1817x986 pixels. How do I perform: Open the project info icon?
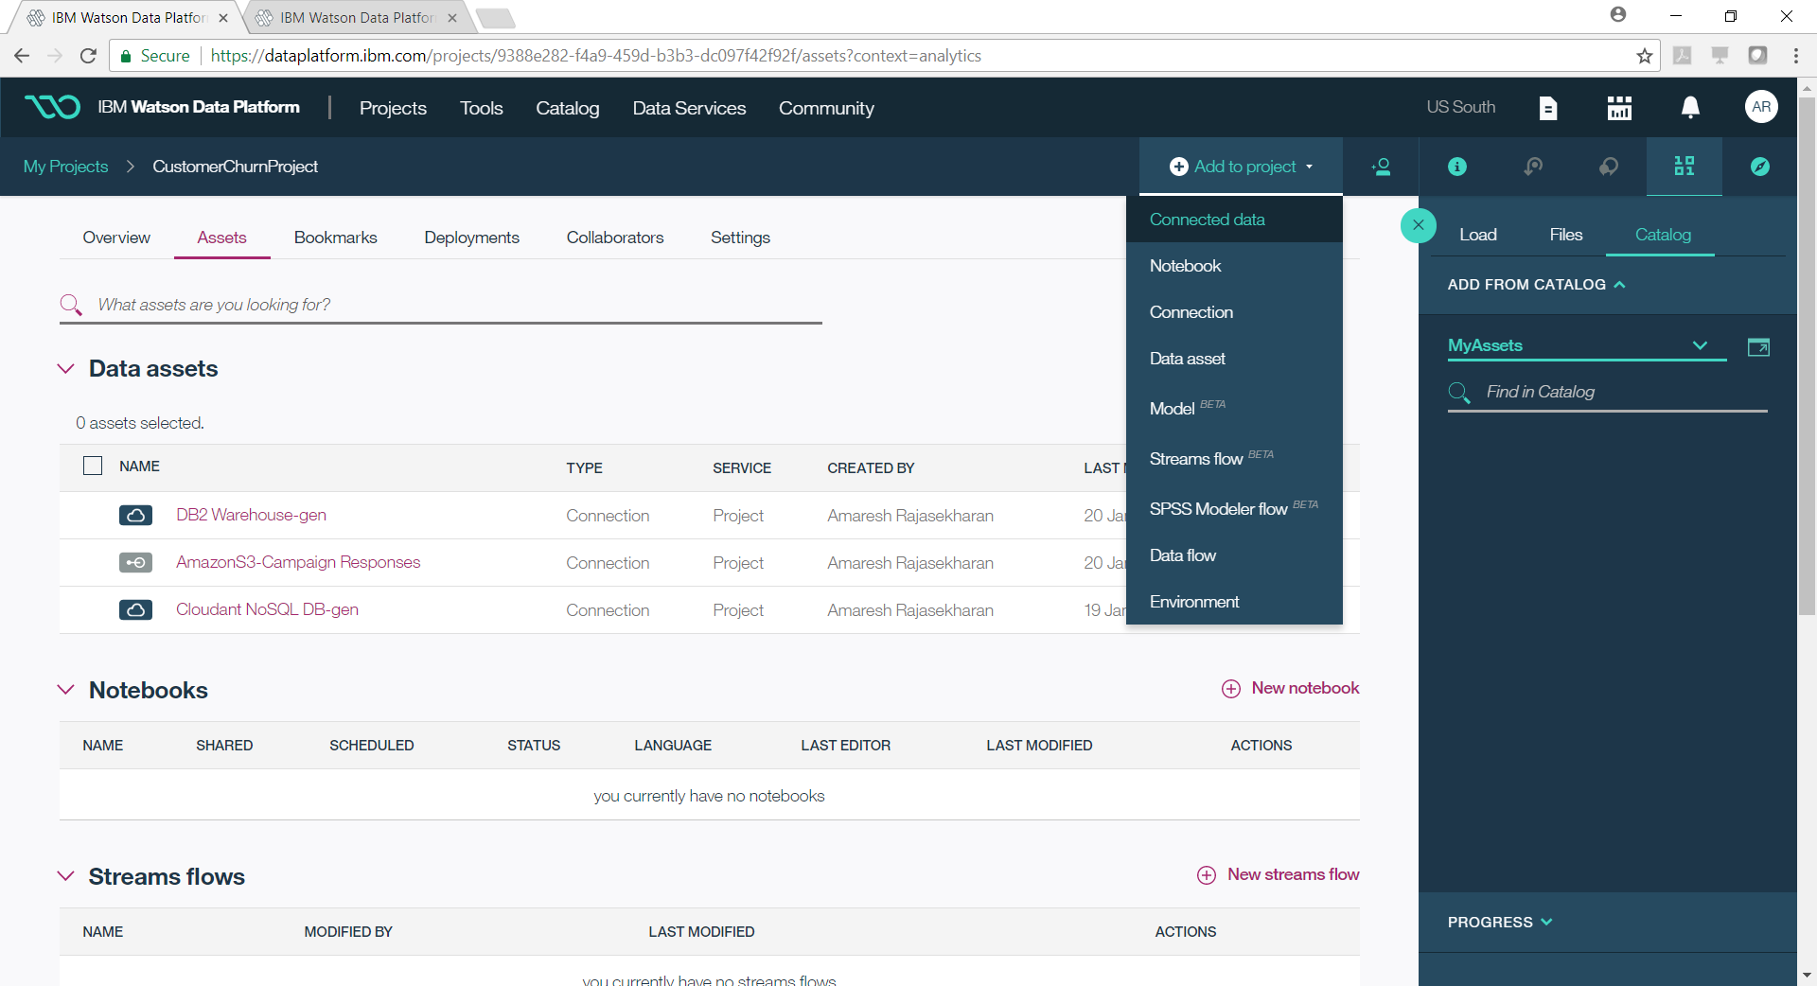1457,167
